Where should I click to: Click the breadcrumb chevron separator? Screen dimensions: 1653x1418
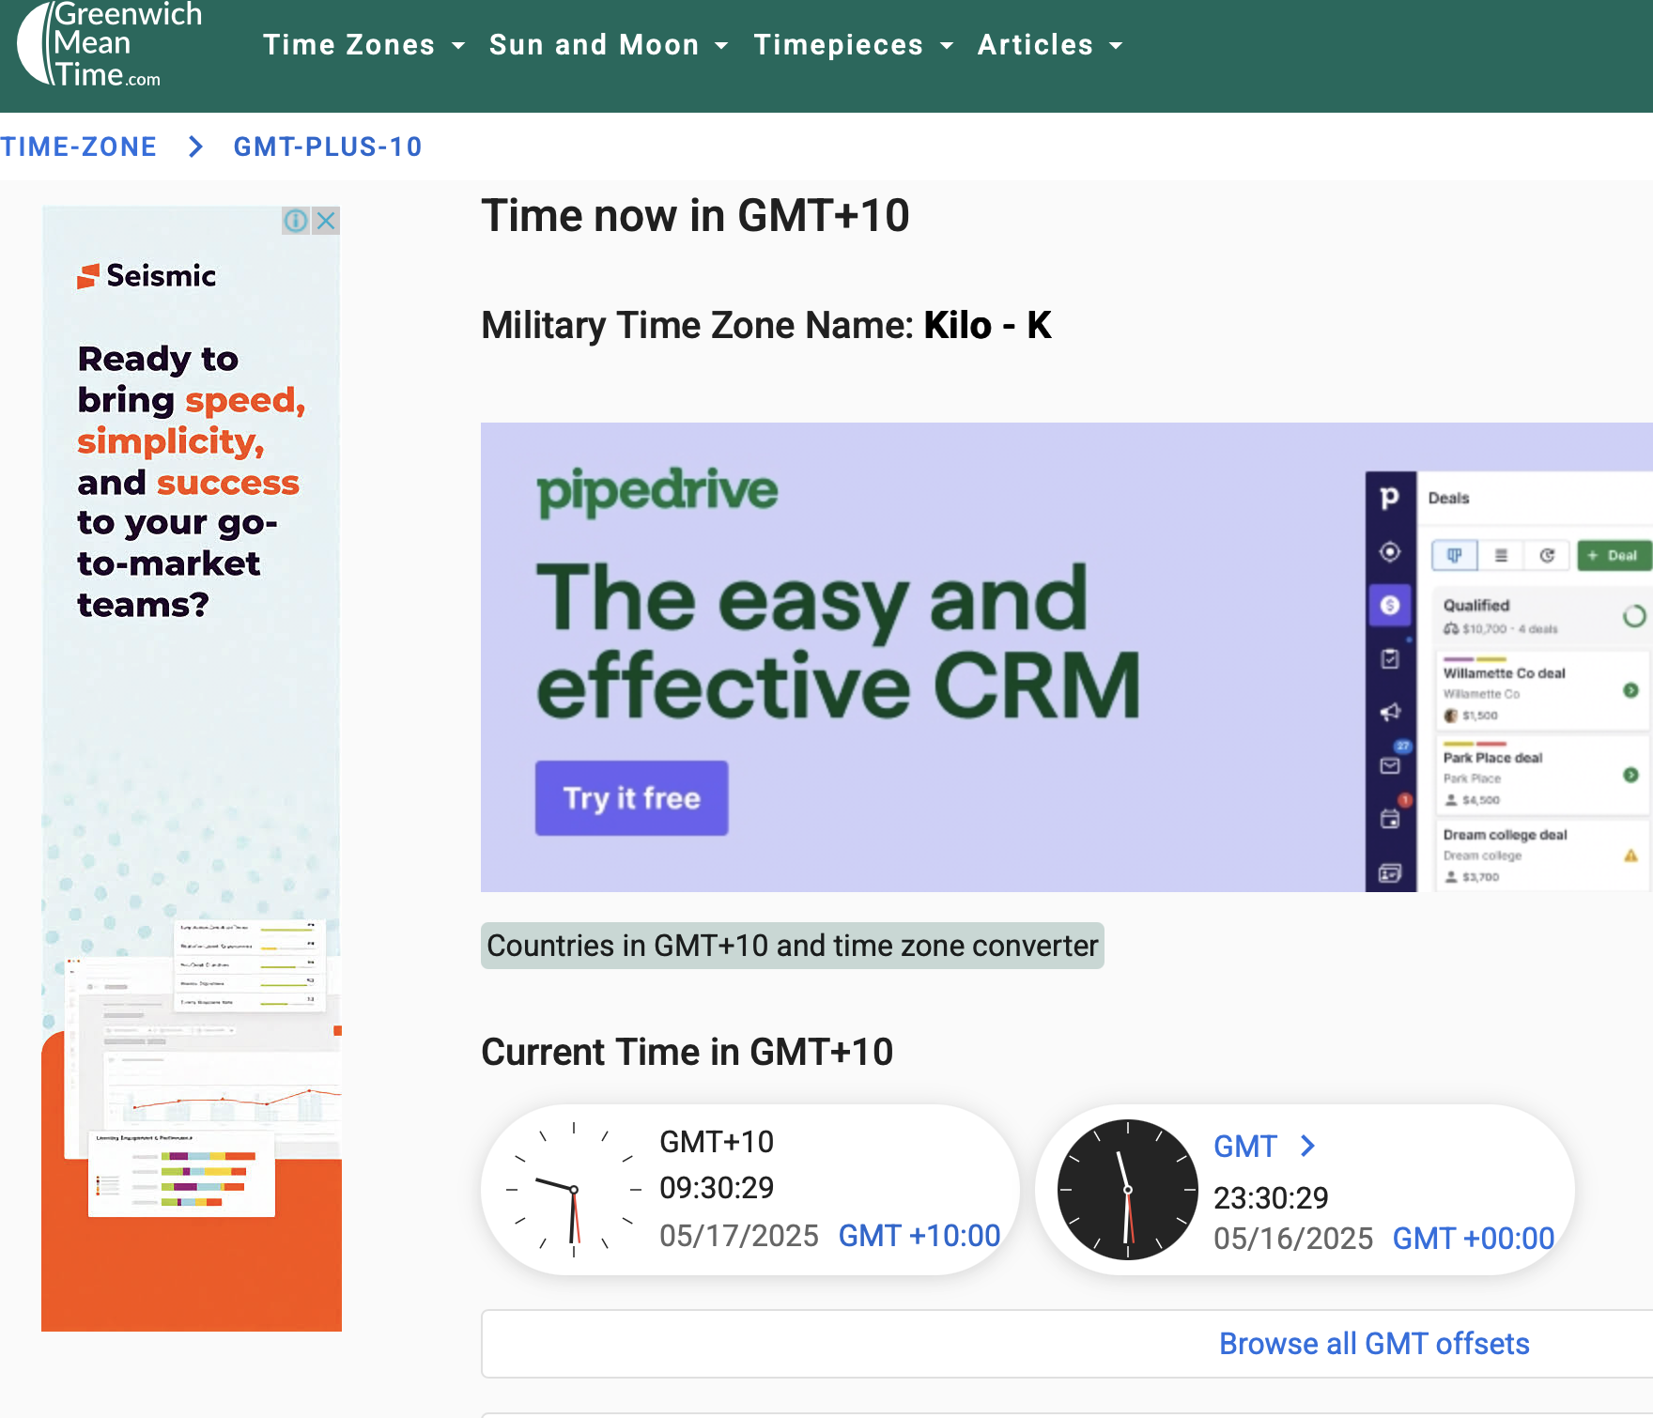(x=195, y=146)
